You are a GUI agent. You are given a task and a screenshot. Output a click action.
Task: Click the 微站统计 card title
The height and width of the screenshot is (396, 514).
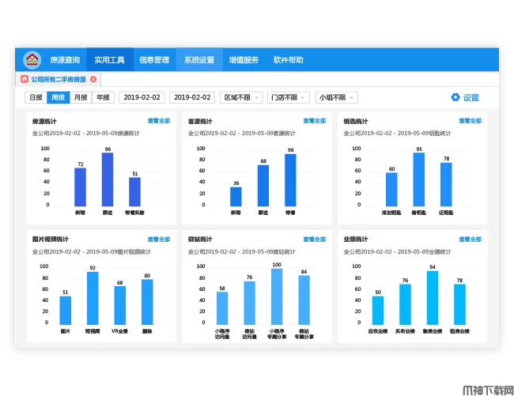tap(200, 239)
